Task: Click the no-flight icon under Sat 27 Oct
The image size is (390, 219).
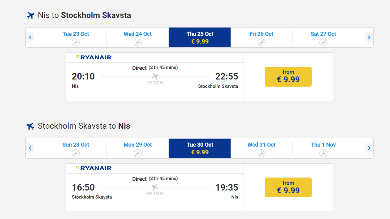Action: click(x=323, y=43)
